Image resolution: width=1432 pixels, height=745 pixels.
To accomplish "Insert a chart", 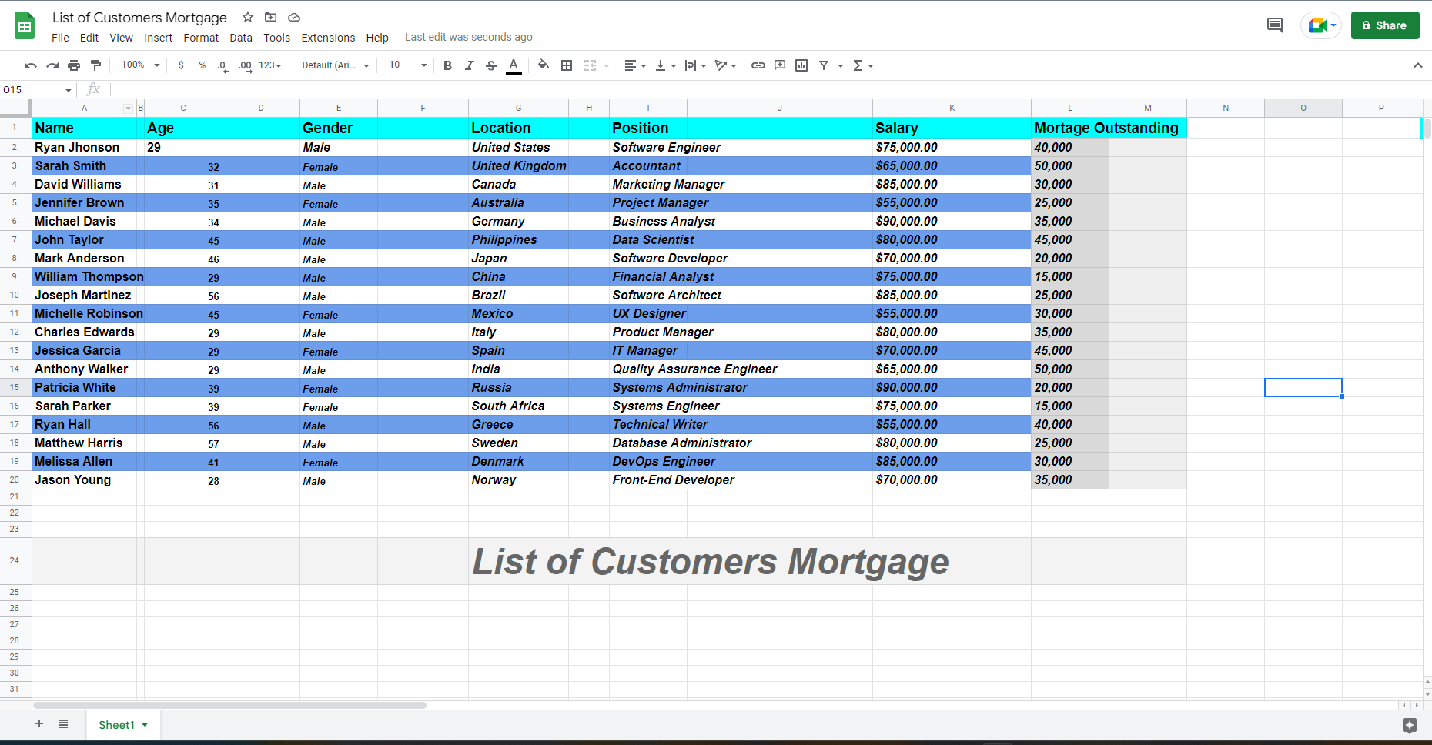I will [801, 65].
